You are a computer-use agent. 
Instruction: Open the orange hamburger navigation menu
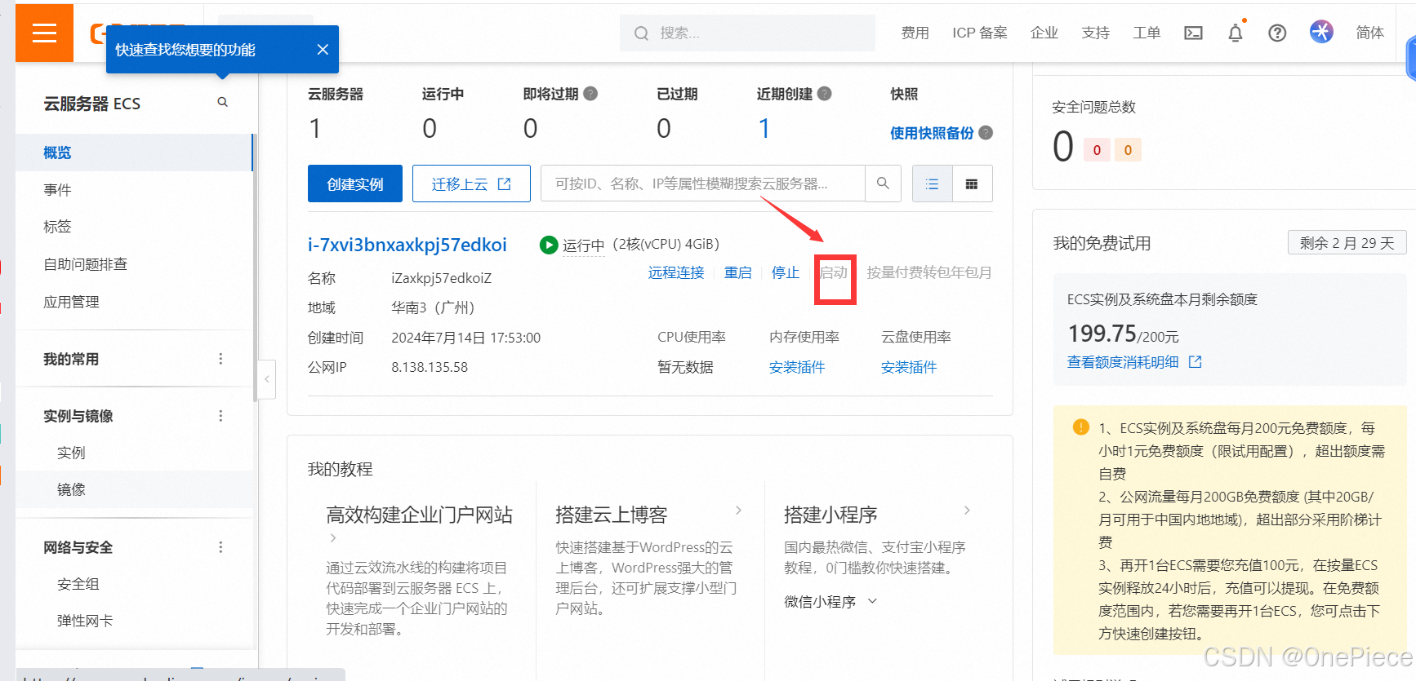pos(44,33)
